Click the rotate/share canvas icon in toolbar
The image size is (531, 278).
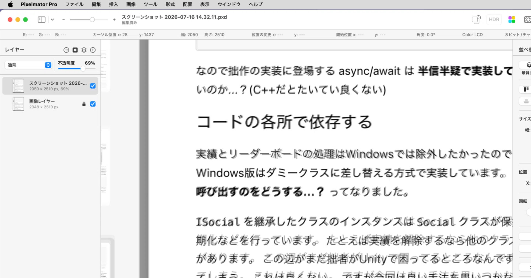pyautogui.click(x=476, y=19)
